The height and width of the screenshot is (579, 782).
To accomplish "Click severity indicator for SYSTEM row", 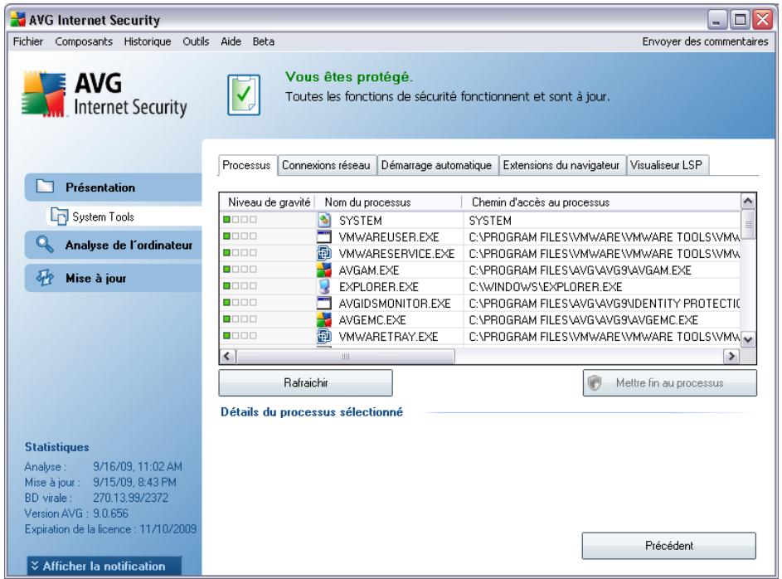I will (x=240, y=220).
